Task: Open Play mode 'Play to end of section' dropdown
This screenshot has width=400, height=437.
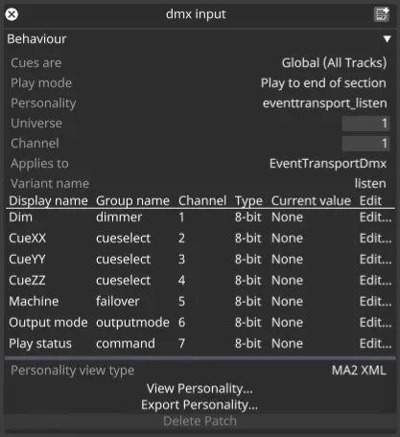Action: click(323, 83)
